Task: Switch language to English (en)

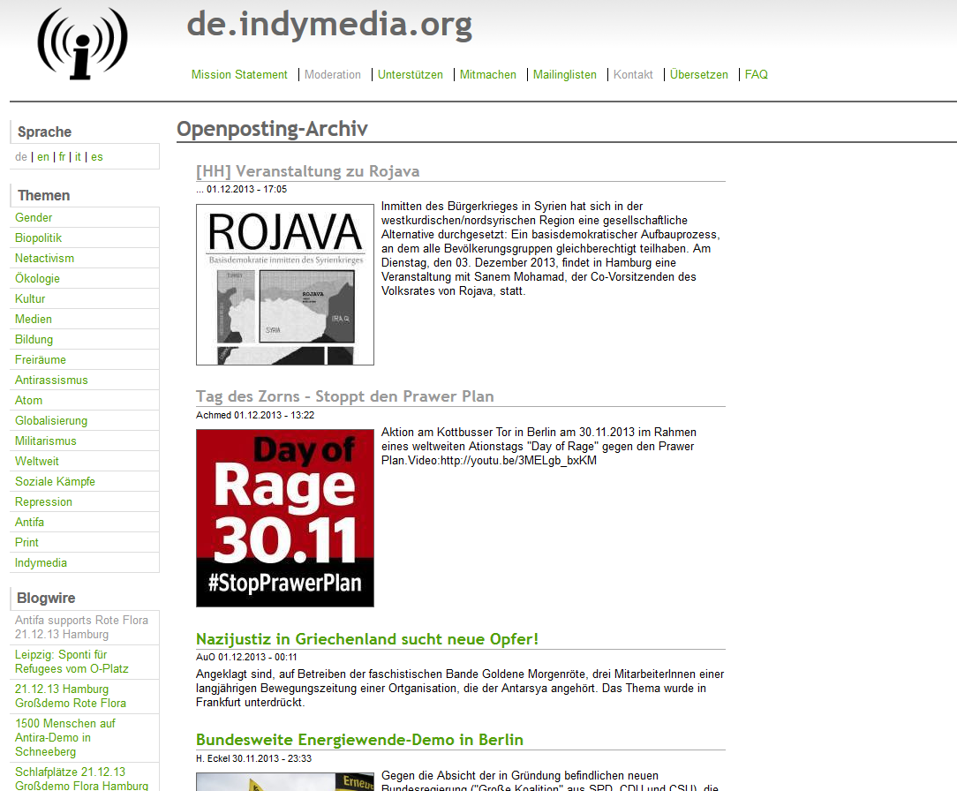Action: point(42,157)
